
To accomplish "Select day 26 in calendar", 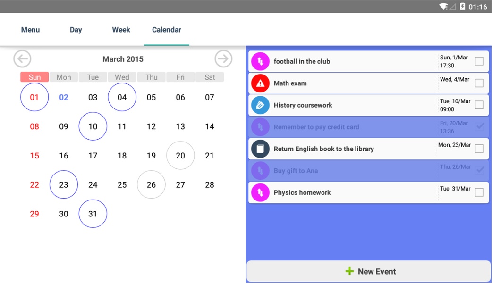I will 151,184.
